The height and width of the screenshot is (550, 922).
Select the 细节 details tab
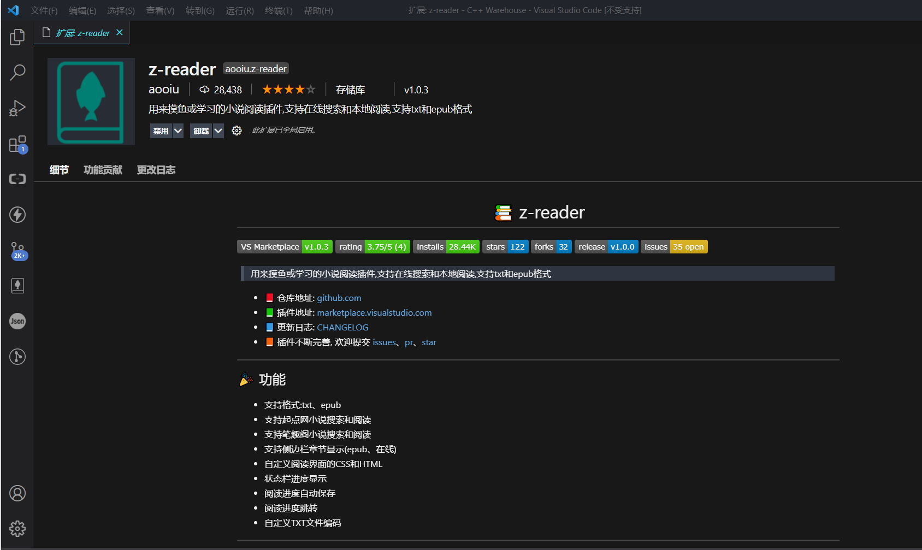click(59, 170)
